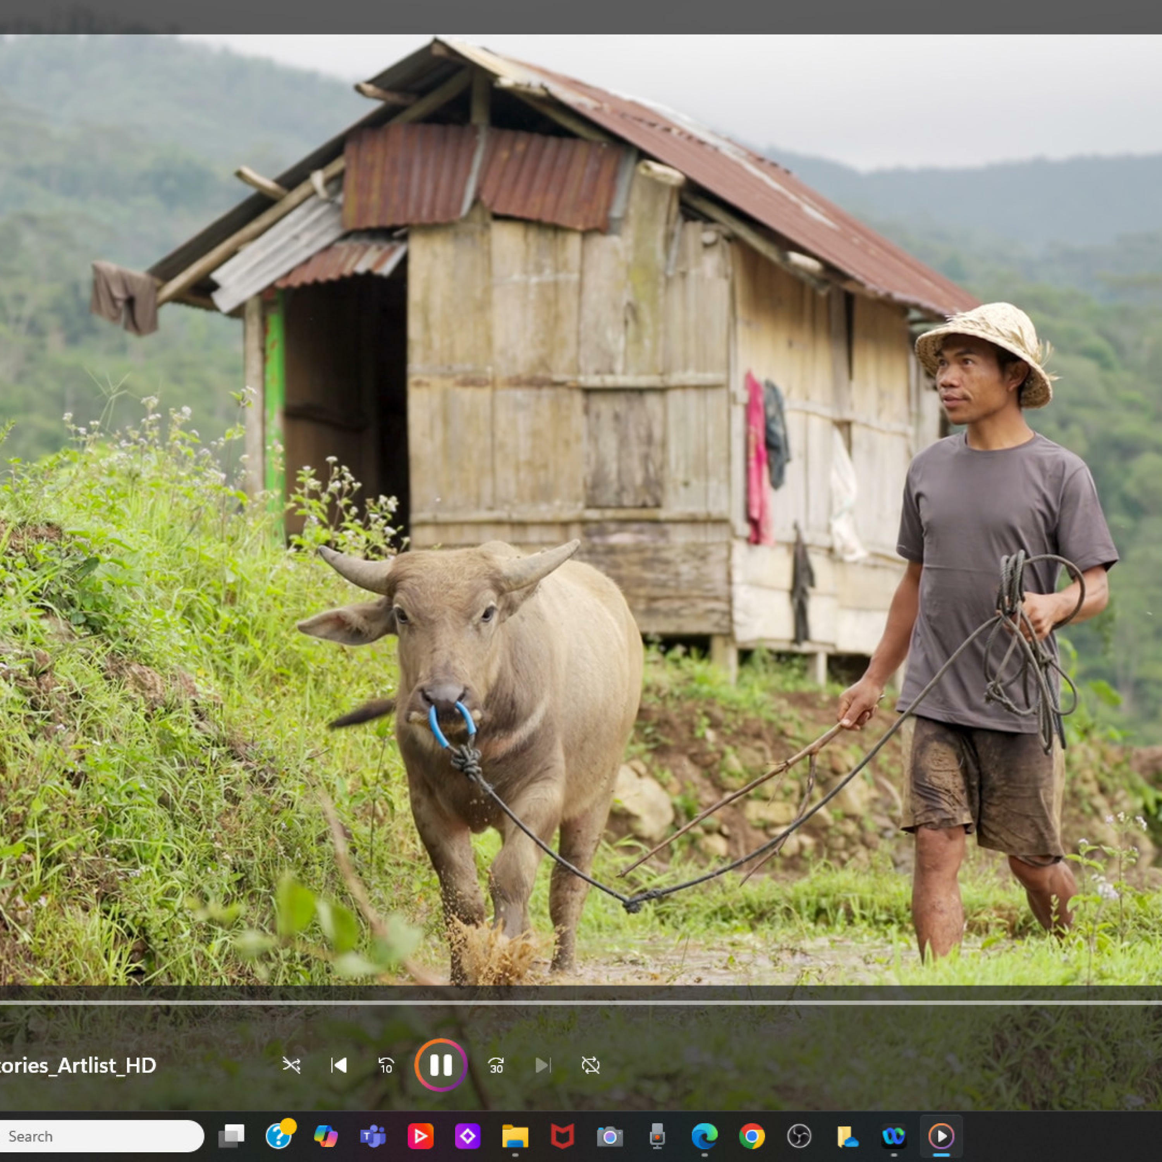Open Microsoft Edge browser
The height and width of the screenshot is (1162, 1162).
tap(704, 1136)
